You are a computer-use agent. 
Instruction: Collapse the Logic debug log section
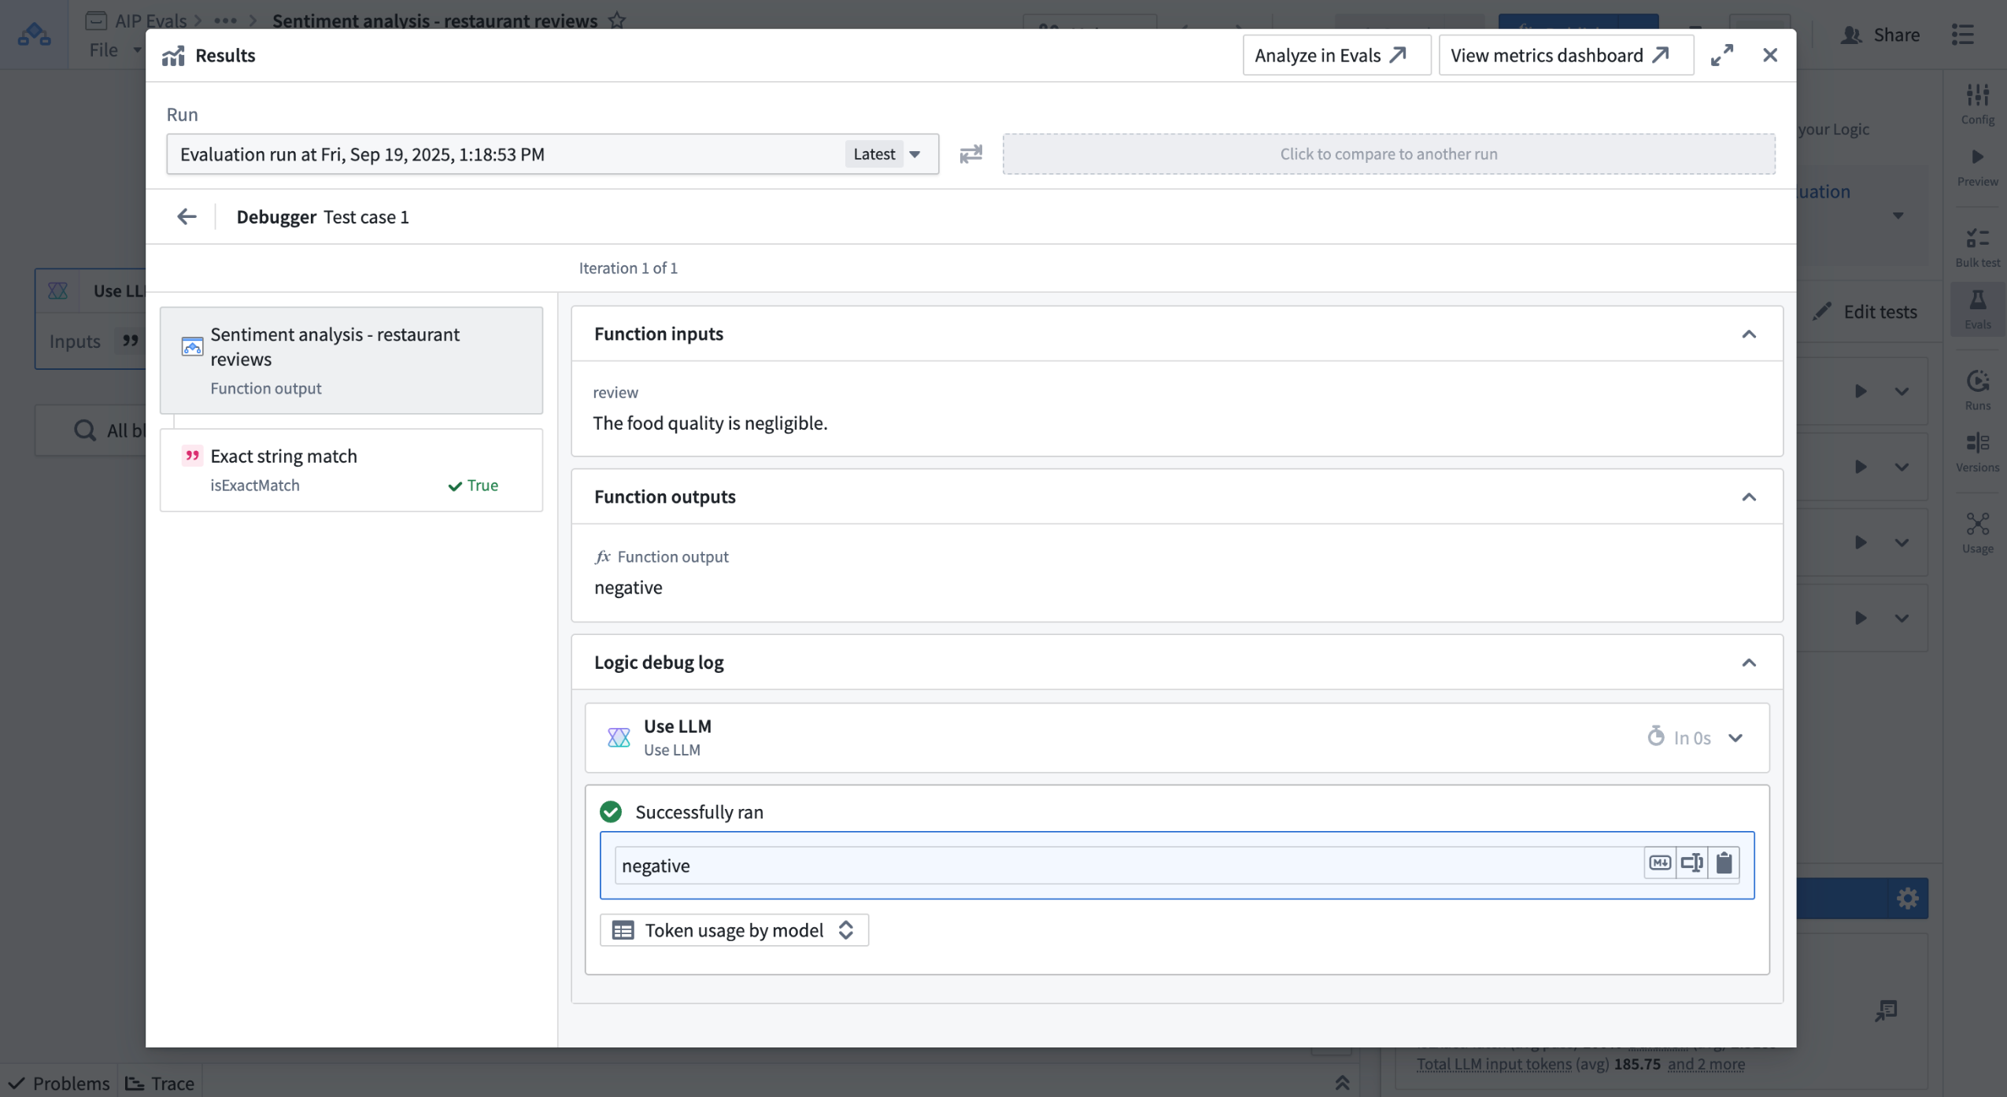click(x=1748, y=663)
